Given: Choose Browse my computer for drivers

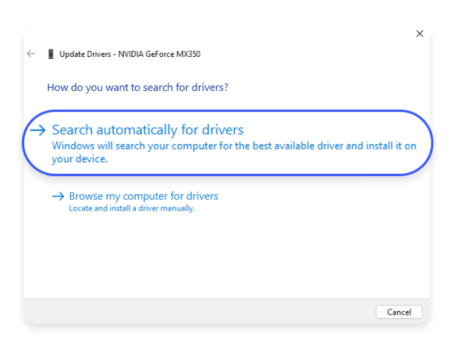Looking at the screenshot, I should (x=143, y=196).
